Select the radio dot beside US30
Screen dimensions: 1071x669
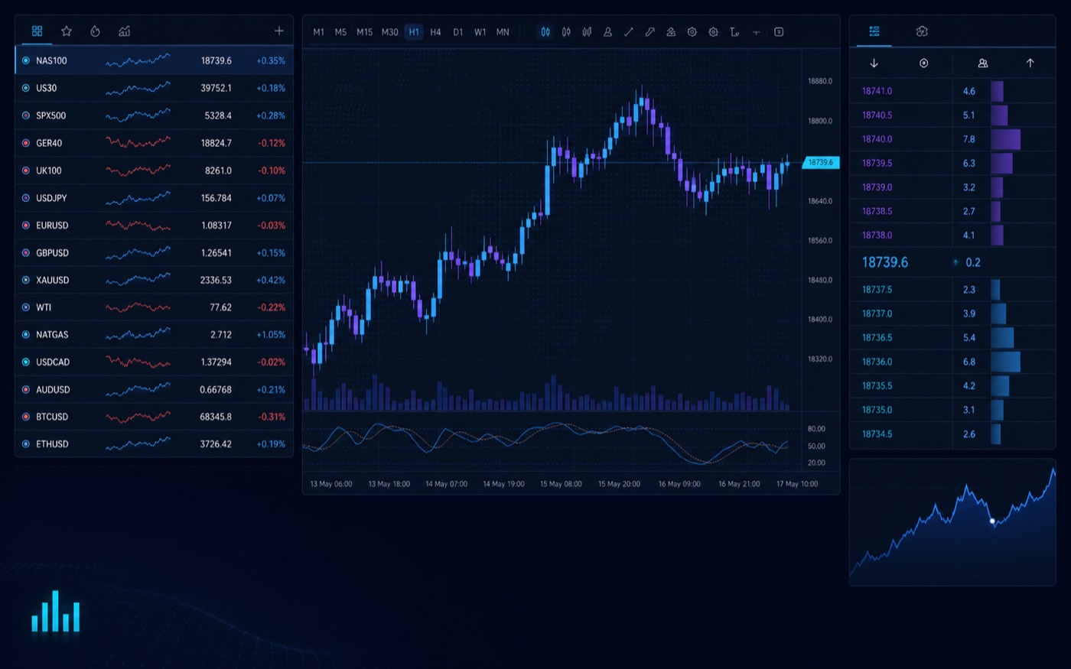[x=26, y=88]
